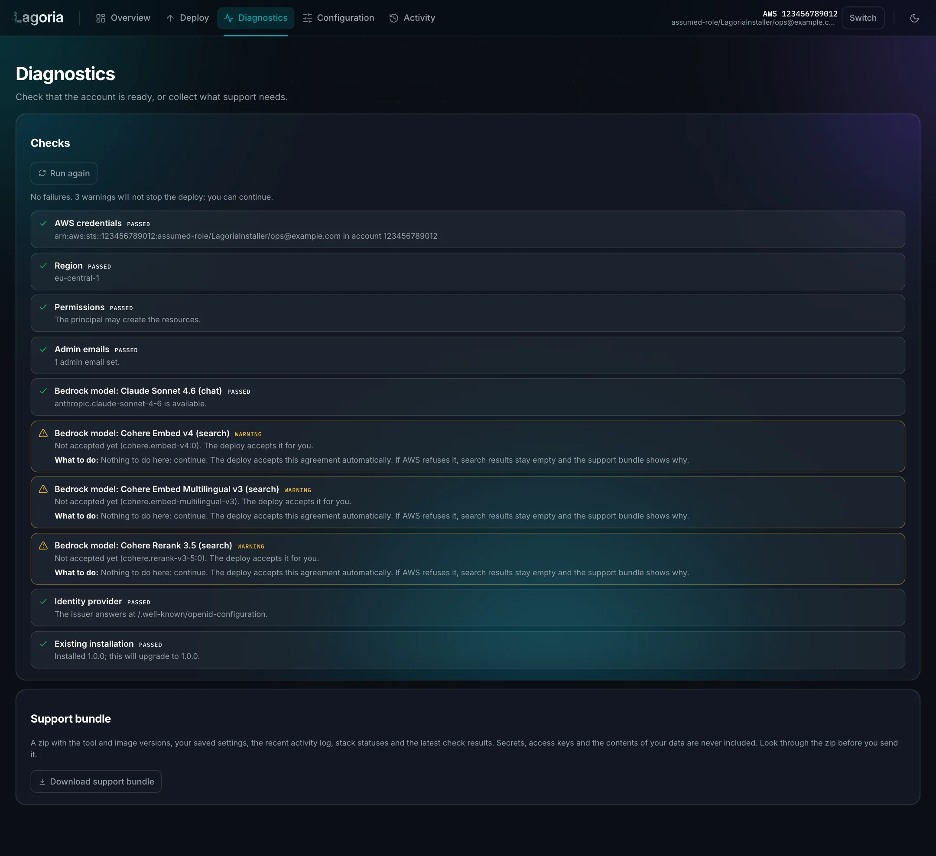936x856 pixels.
Task: Click the Lagoria logo
Action: (x=39, y=18)
